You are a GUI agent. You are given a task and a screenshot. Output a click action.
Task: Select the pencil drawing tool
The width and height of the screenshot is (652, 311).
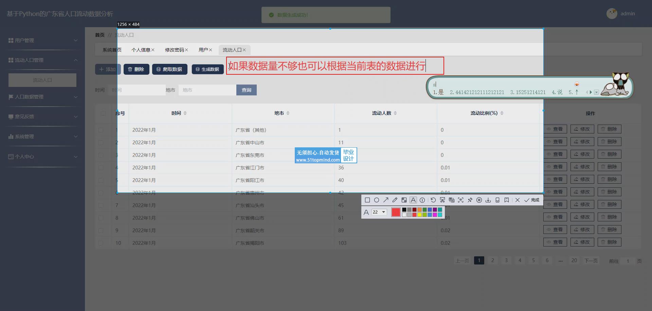(395, 200)
